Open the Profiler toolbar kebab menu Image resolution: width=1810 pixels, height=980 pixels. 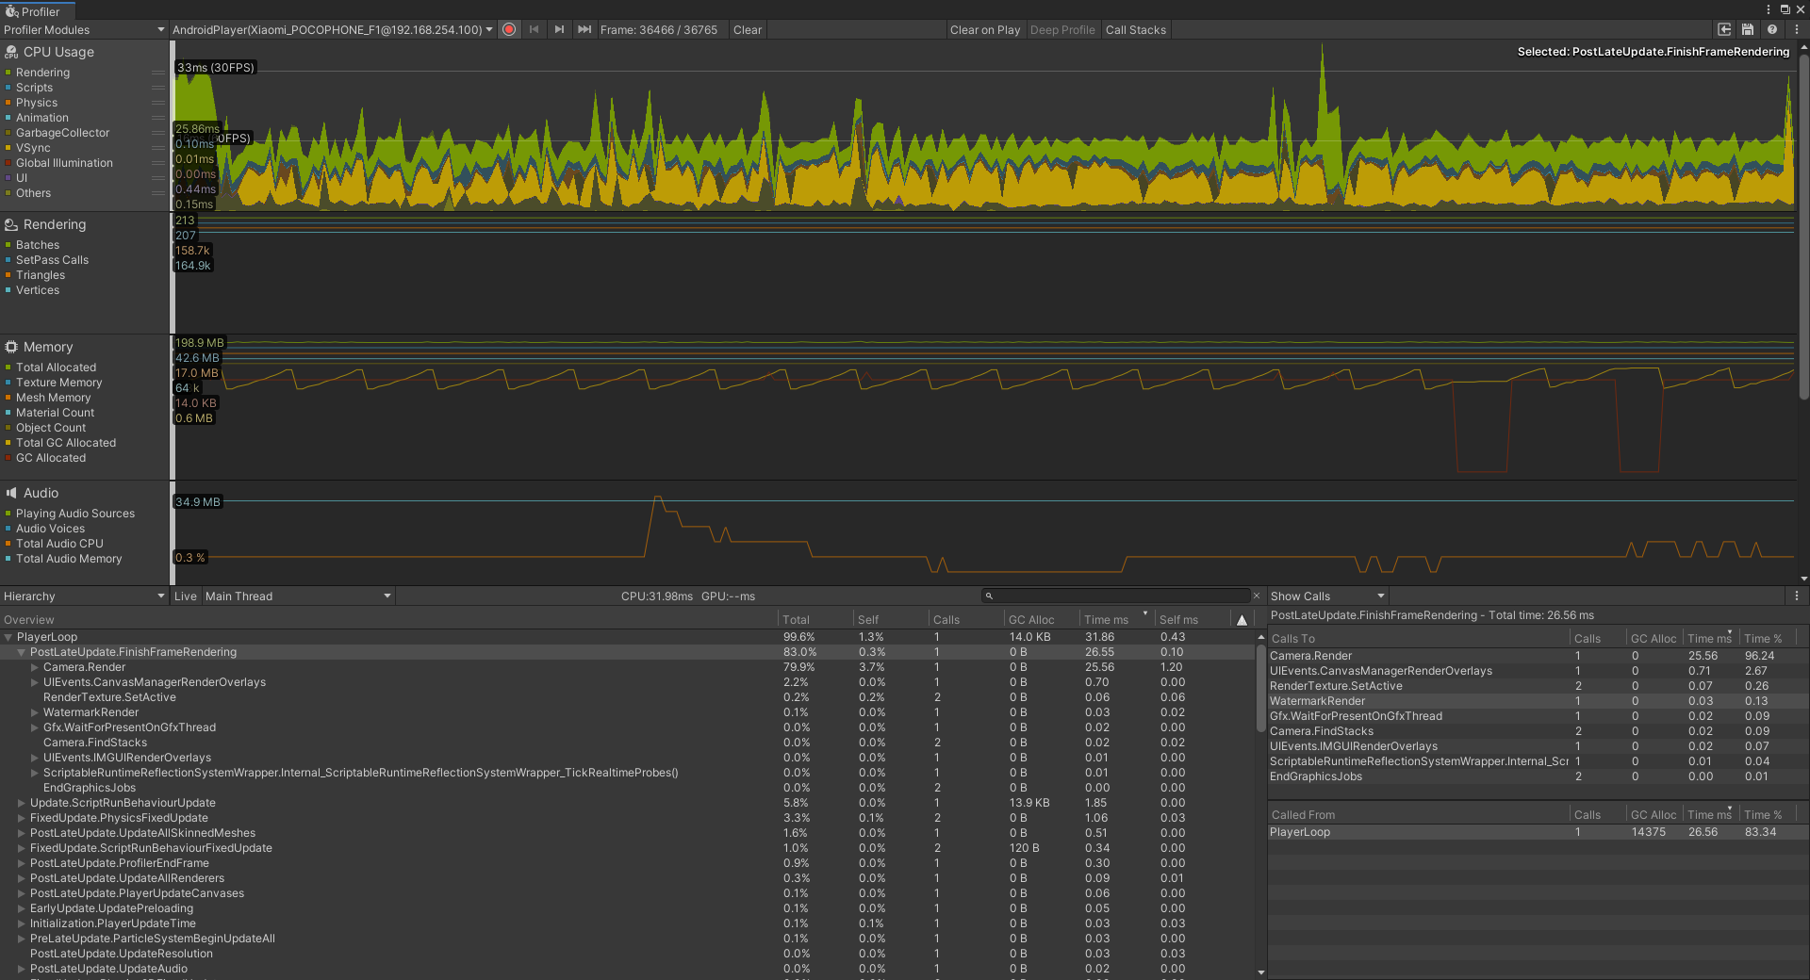coord(1796,29)
